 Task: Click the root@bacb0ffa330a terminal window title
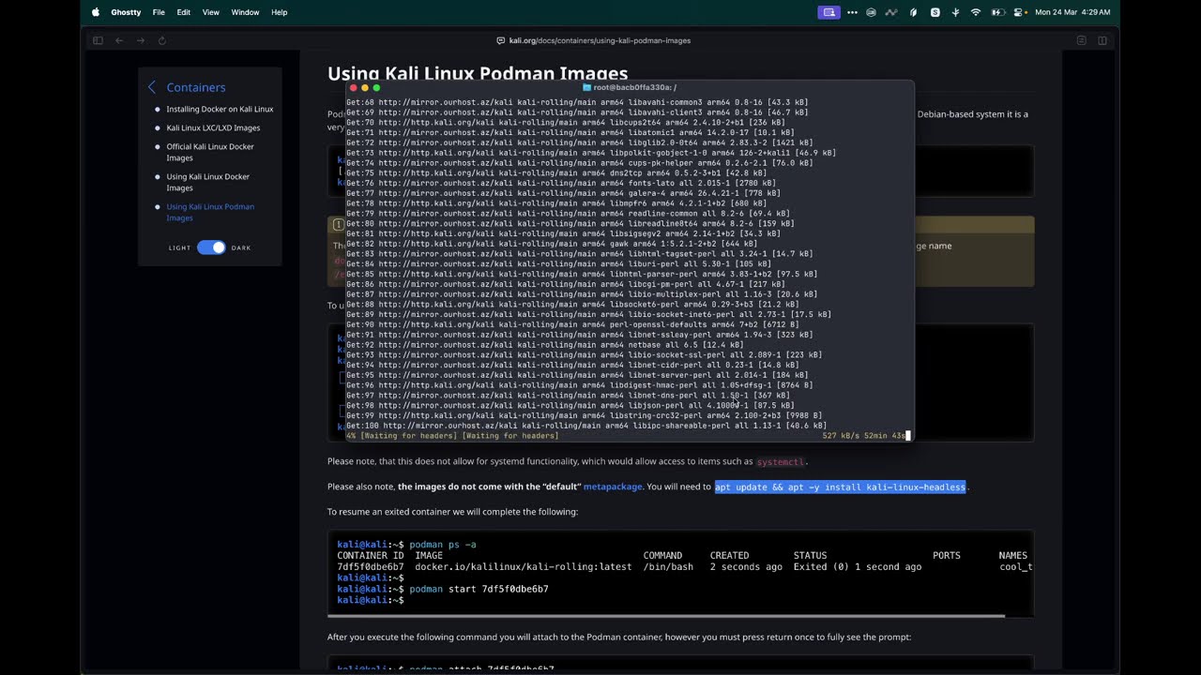tap(635, 87)
